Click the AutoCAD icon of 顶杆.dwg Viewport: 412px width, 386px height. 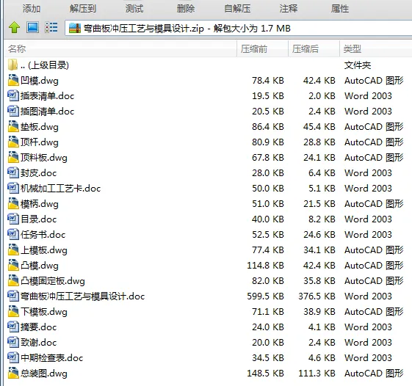tap(13, 142)
